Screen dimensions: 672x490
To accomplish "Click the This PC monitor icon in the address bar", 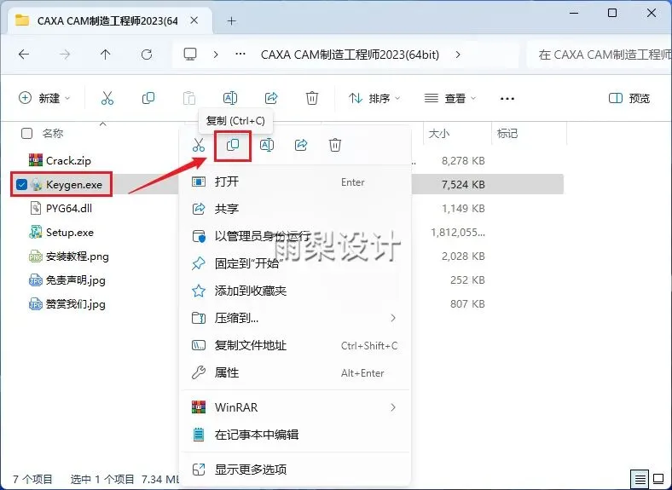I will pyautogui.click(x=190, y=54).
